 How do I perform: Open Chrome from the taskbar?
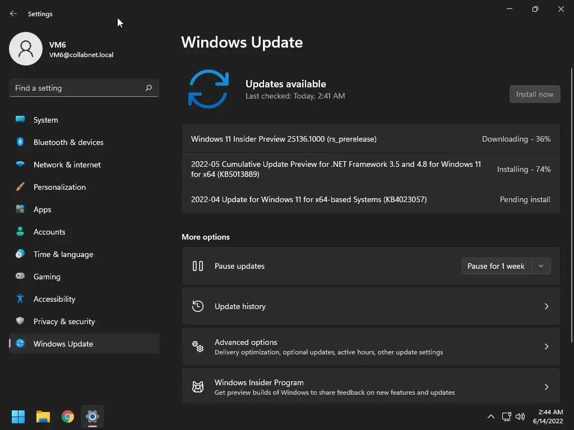click(x=68, y=417)
